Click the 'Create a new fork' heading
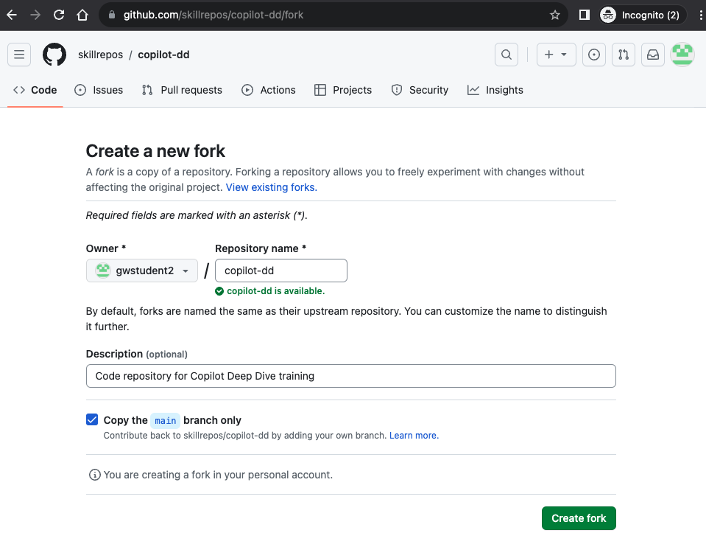This screenshot has width=706, height=544. pos(155,151)
